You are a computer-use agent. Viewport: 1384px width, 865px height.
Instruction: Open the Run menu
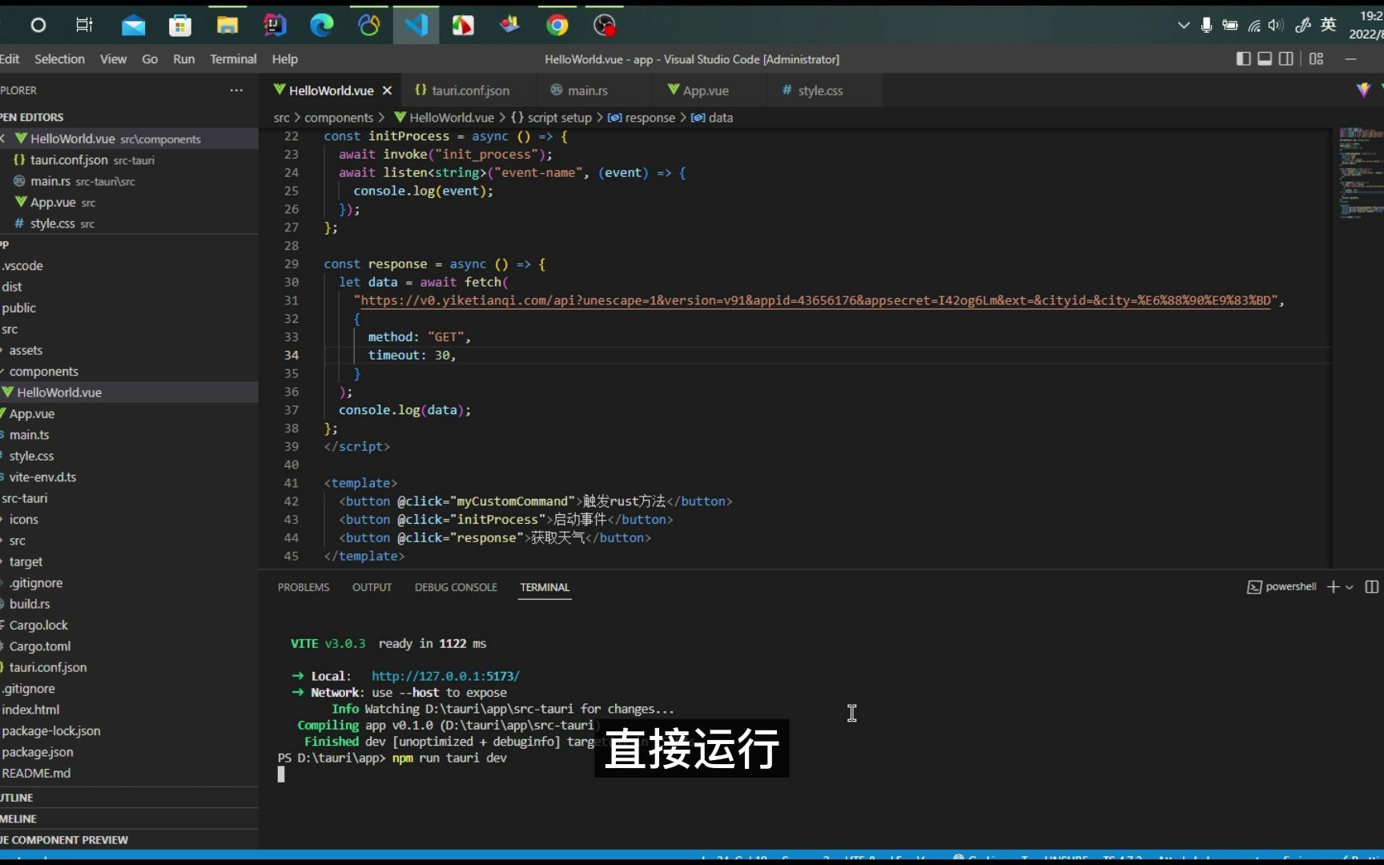183,59
